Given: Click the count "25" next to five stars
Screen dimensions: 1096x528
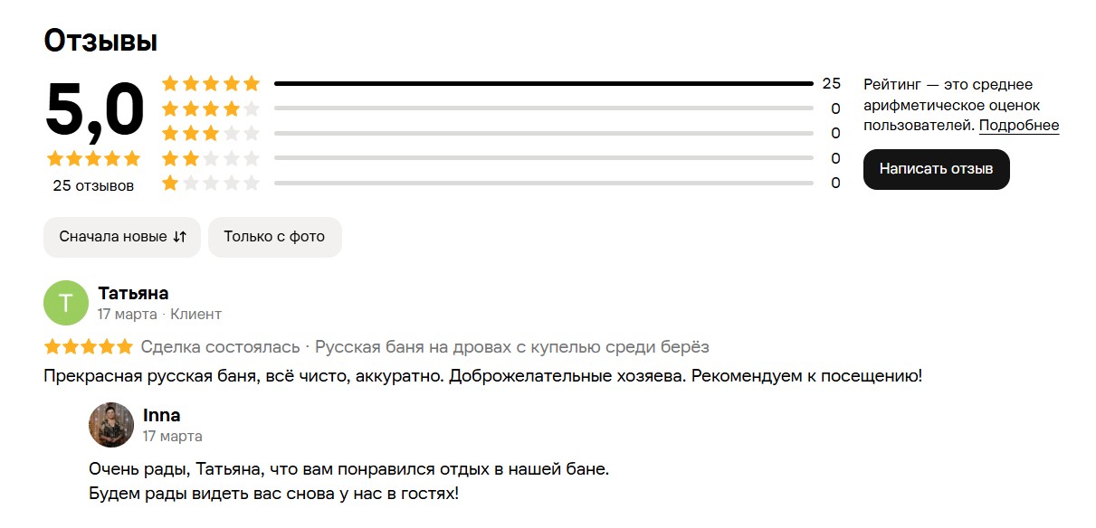Looking at the screenshot, I should pyautogui.click(x=831, y=83).
